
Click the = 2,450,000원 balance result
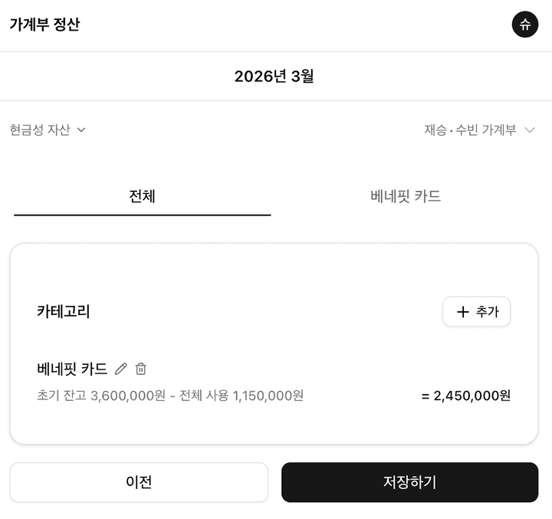(466, 396)
